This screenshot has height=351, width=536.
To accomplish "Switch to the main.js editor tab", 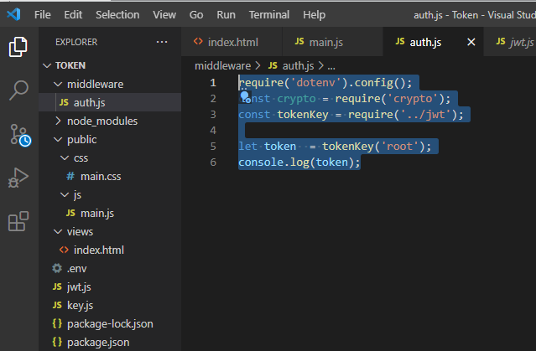I will pos(332,42).
